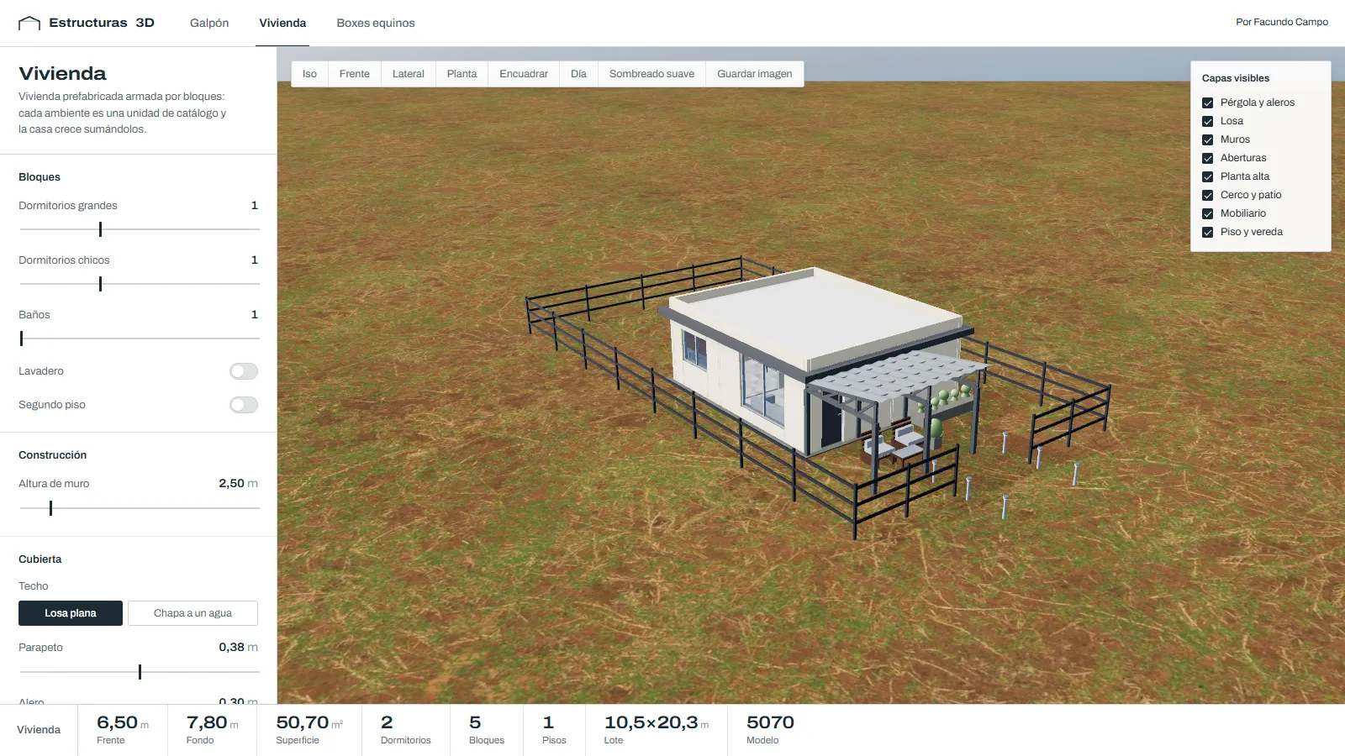Adjust the Dormitorios grandes slider
1345x756 pixels.
[x=140, y=229]
